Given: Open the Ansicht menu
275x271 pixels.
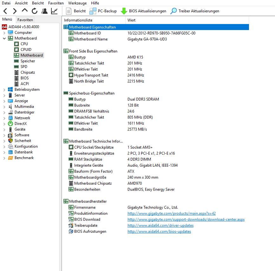Looking at the screenshot, I should (x=21, y=3).
